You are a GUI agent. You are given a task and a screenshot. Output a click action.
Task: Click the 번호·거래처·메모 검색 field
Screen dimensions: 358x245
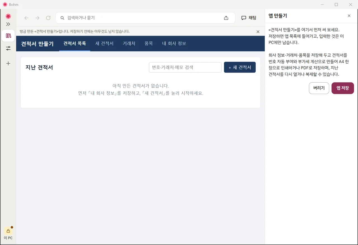click(x=185, y=67)
